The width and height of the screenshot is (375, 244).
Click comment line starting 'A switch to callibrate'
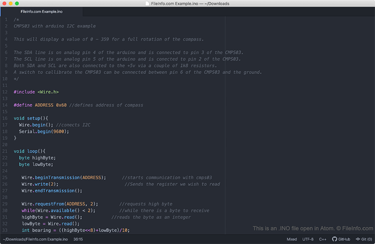point(138,72)
